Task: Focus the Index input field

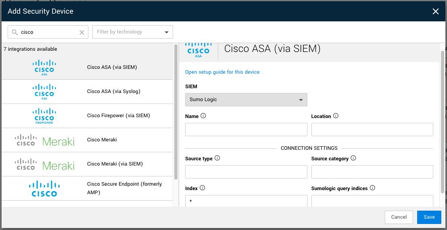Action: tap(246, 201)
